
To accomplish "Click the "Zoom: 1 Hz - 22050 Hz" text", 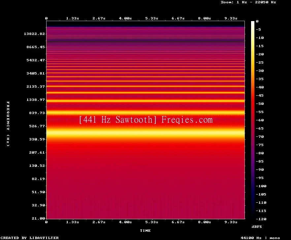I will (248, 2).
